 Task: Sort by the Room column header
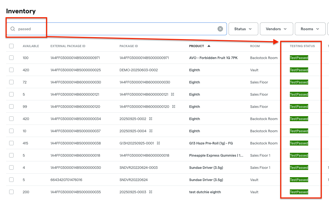pyautogui.click(x=255, y=46)
